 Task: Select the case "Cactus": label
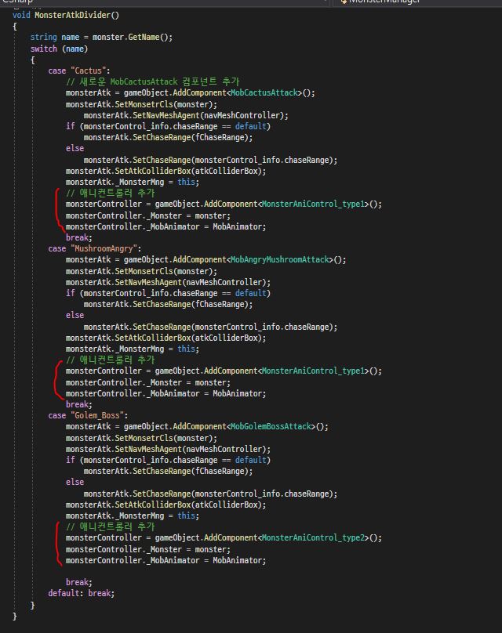79,71
